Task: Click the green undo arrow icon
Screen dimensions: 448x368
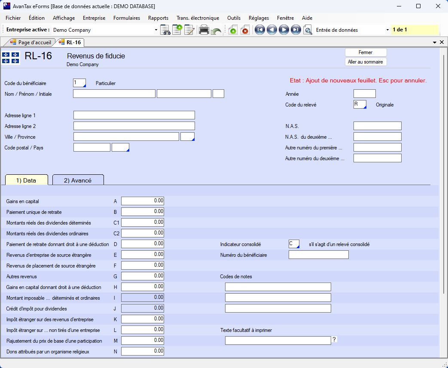Action: (216, 31)
